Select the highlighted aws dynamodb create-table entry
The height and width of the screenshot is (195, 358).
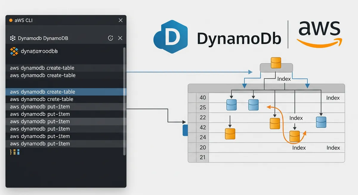[x=43, y=92]
